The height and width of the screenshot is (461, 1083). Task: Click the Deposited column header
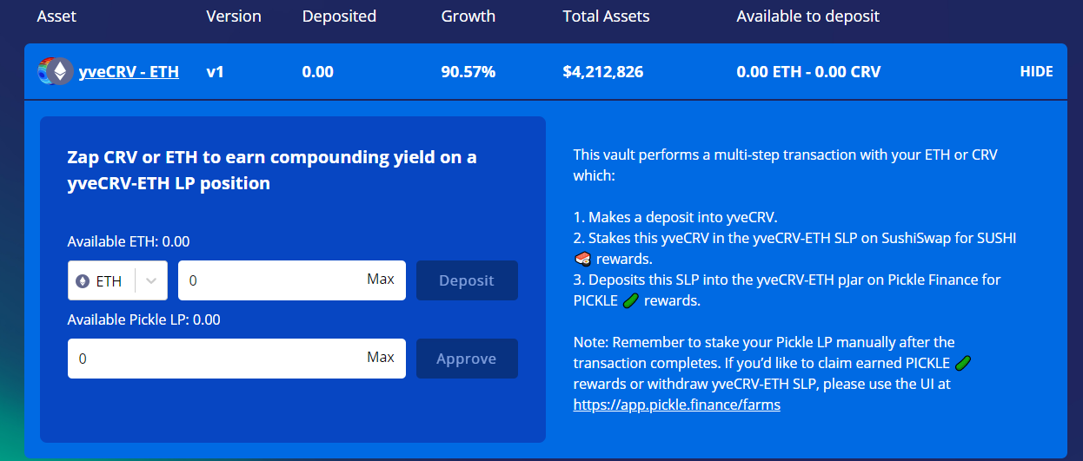[339, 16]
